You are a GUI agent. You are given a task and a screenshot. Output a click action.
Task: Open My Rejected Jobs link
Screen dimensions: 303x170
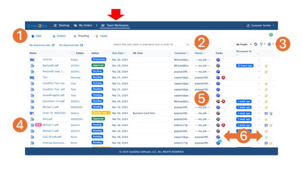[x=71, y=45]
